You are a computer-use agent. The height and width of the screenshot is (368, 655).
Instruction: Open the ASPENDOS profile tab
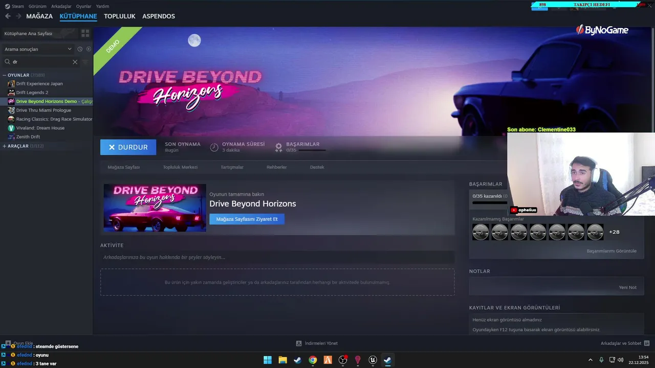[x=159, y=16]
